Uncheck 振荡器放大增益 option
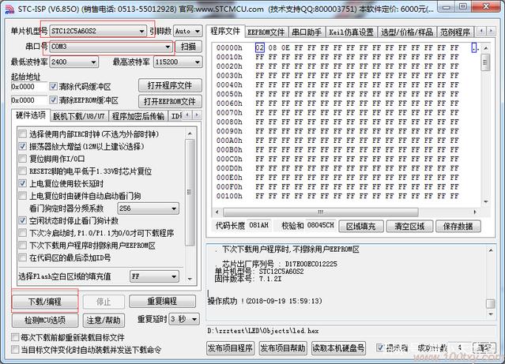The height and width of the screenshot is (364, 505). click(23, 146)
